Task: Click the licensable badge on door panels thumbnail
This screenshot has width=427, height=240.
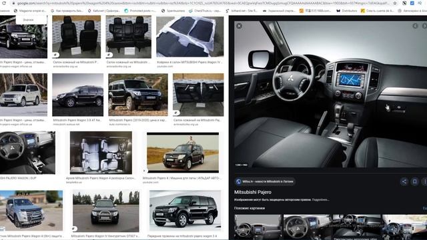Action: click(x=176, y=113)
